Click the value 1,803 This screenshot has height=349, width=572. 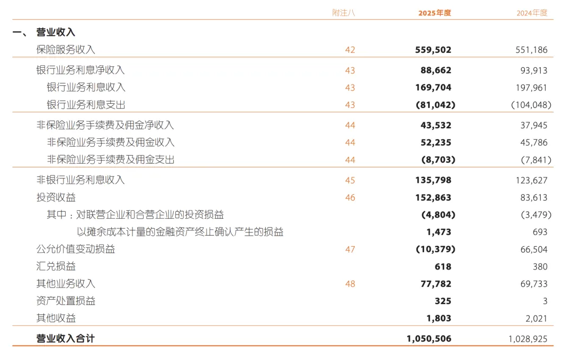click(x=439, y=318)
